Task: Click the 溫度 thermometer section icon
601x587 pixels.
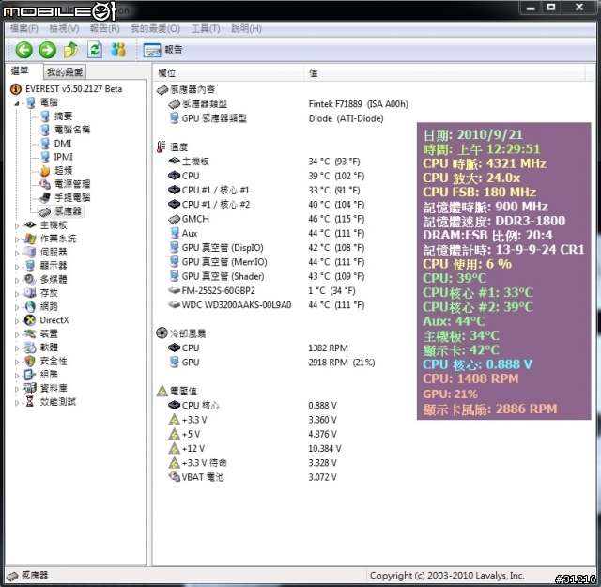Action: [x=162, y=147]
